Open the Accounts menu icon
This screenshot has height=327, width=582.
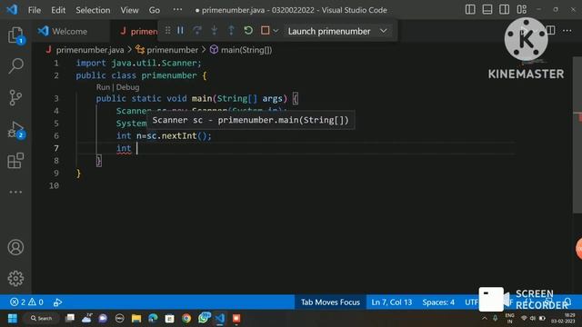tap(15, 247)
